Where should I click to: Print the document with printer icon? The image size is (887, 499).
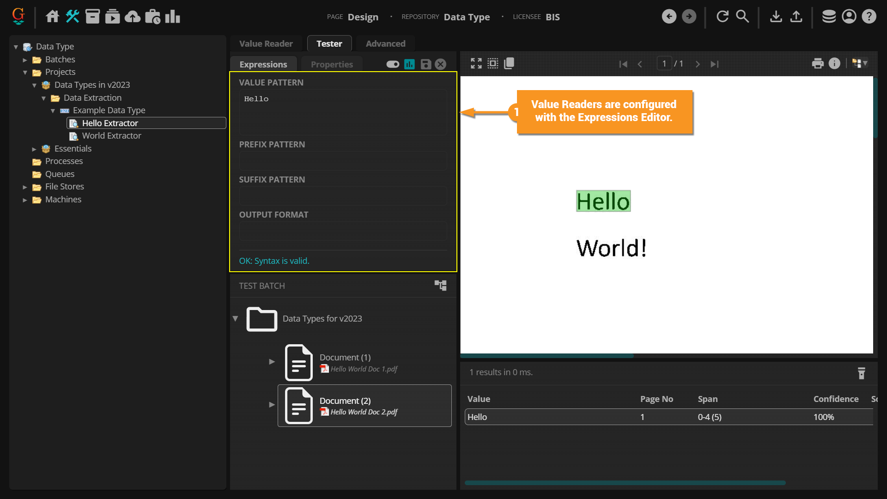[x=818, y=64]
